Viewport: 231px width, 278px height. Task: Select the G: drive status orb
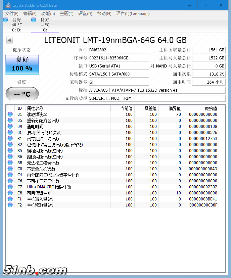pos(34,20)
